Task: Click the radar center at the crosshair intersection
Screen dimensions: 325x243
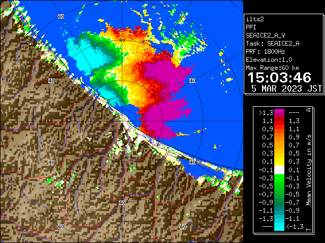Action: coord(122,121)
